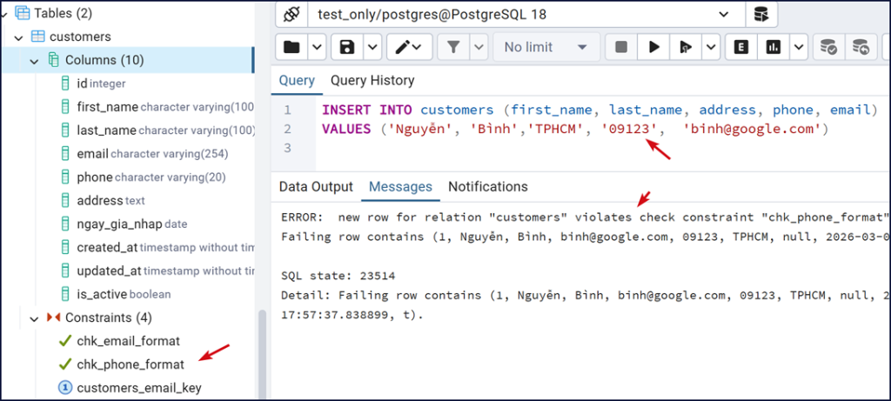Click the Explain query E icon

tap(741, 47)
